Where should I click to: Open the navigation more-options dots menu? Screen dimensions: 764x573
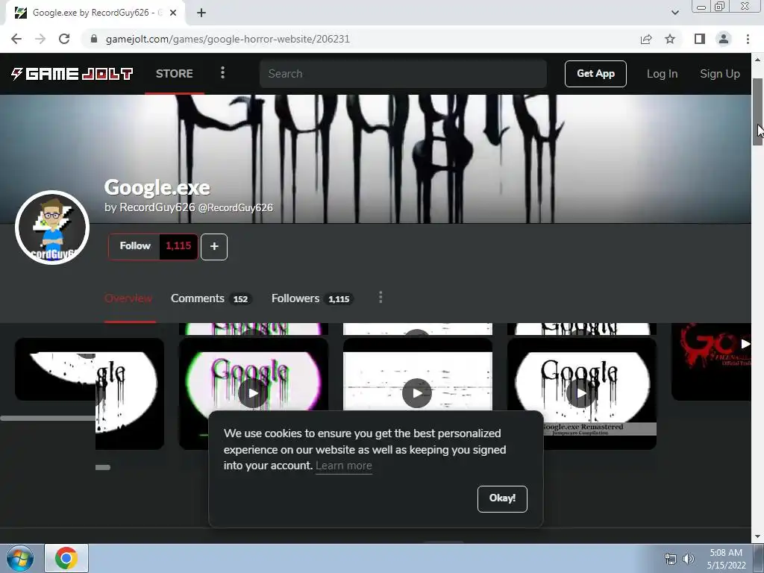[x=222, y=73]
